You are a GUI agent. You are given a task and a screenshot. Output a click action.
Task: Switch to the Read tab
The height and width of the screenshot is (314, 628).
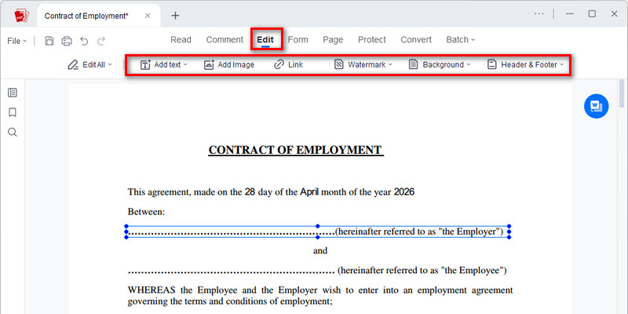pyautogui.click(x=181, y=40)
